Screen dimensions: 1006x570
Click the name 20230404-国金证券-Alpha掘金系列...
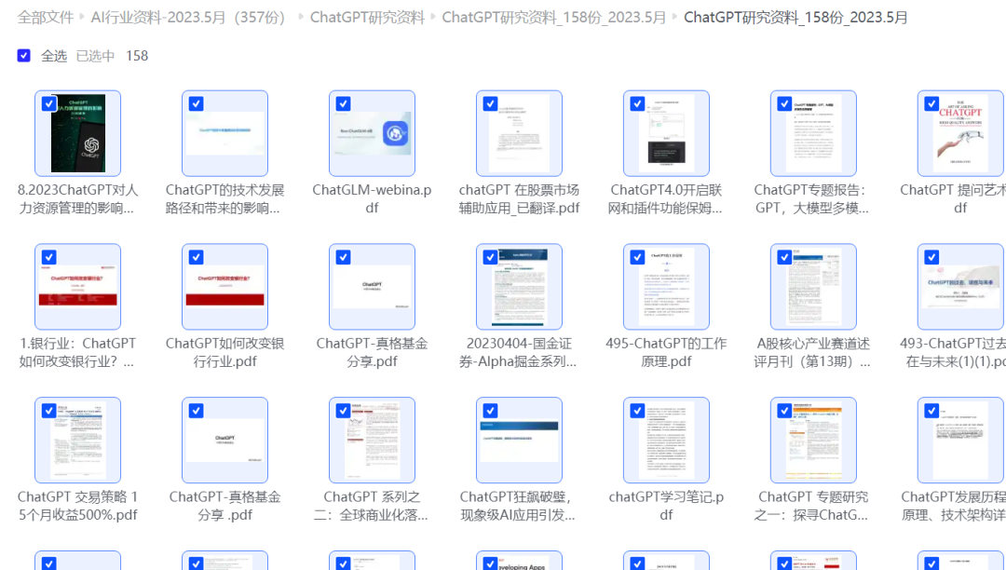(519, 352)
